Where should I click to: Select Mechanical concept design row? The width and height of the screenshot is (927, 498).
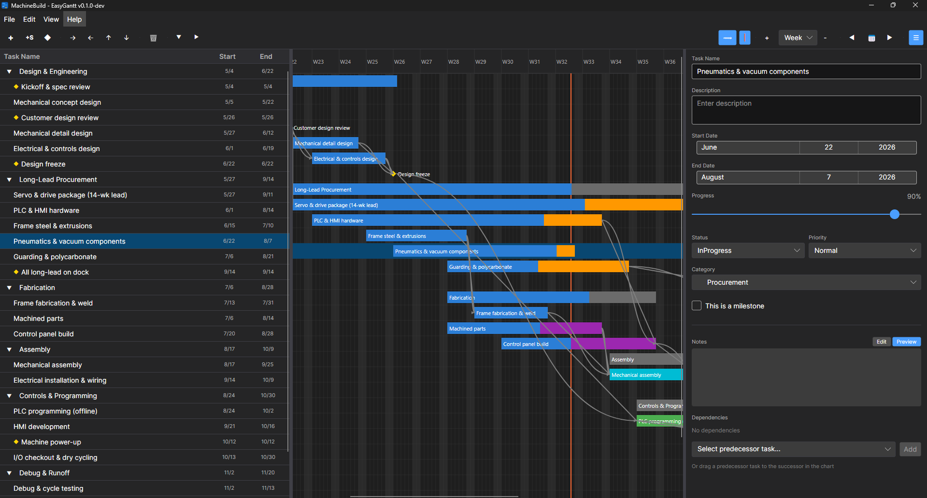pos(144,102)
